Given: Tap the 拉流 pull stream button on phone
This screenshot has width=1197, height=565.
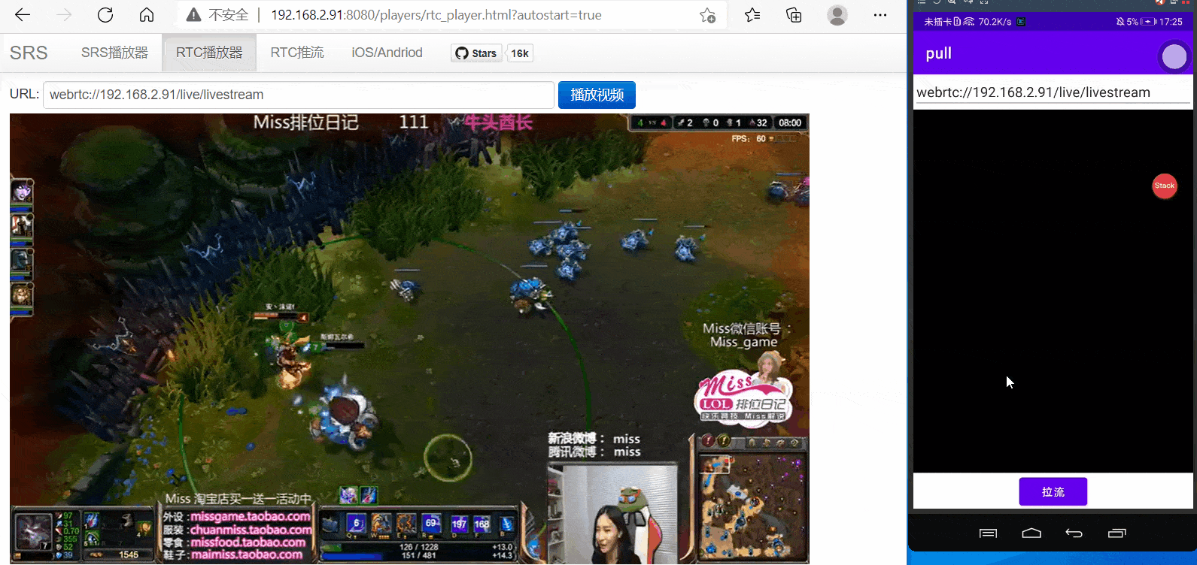Looking at the screenshot, I should point(1053,491).
